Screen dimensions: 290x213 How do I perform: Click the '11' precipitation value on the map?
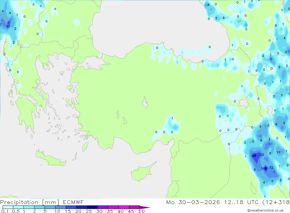pos(278,152)
